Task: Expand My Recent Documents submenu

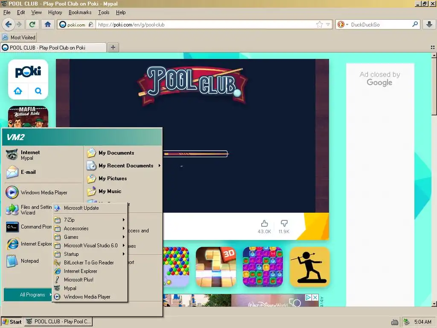Action: click(x=124, y=166)
